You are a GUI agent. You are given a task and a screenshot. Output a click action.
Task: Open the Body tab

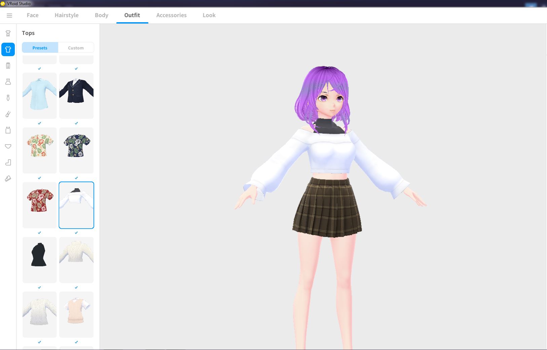coord(102,15)
